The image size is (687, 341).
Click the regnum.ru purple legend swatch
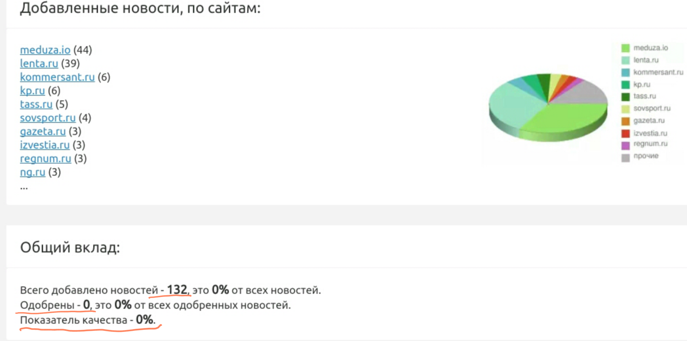625,145
